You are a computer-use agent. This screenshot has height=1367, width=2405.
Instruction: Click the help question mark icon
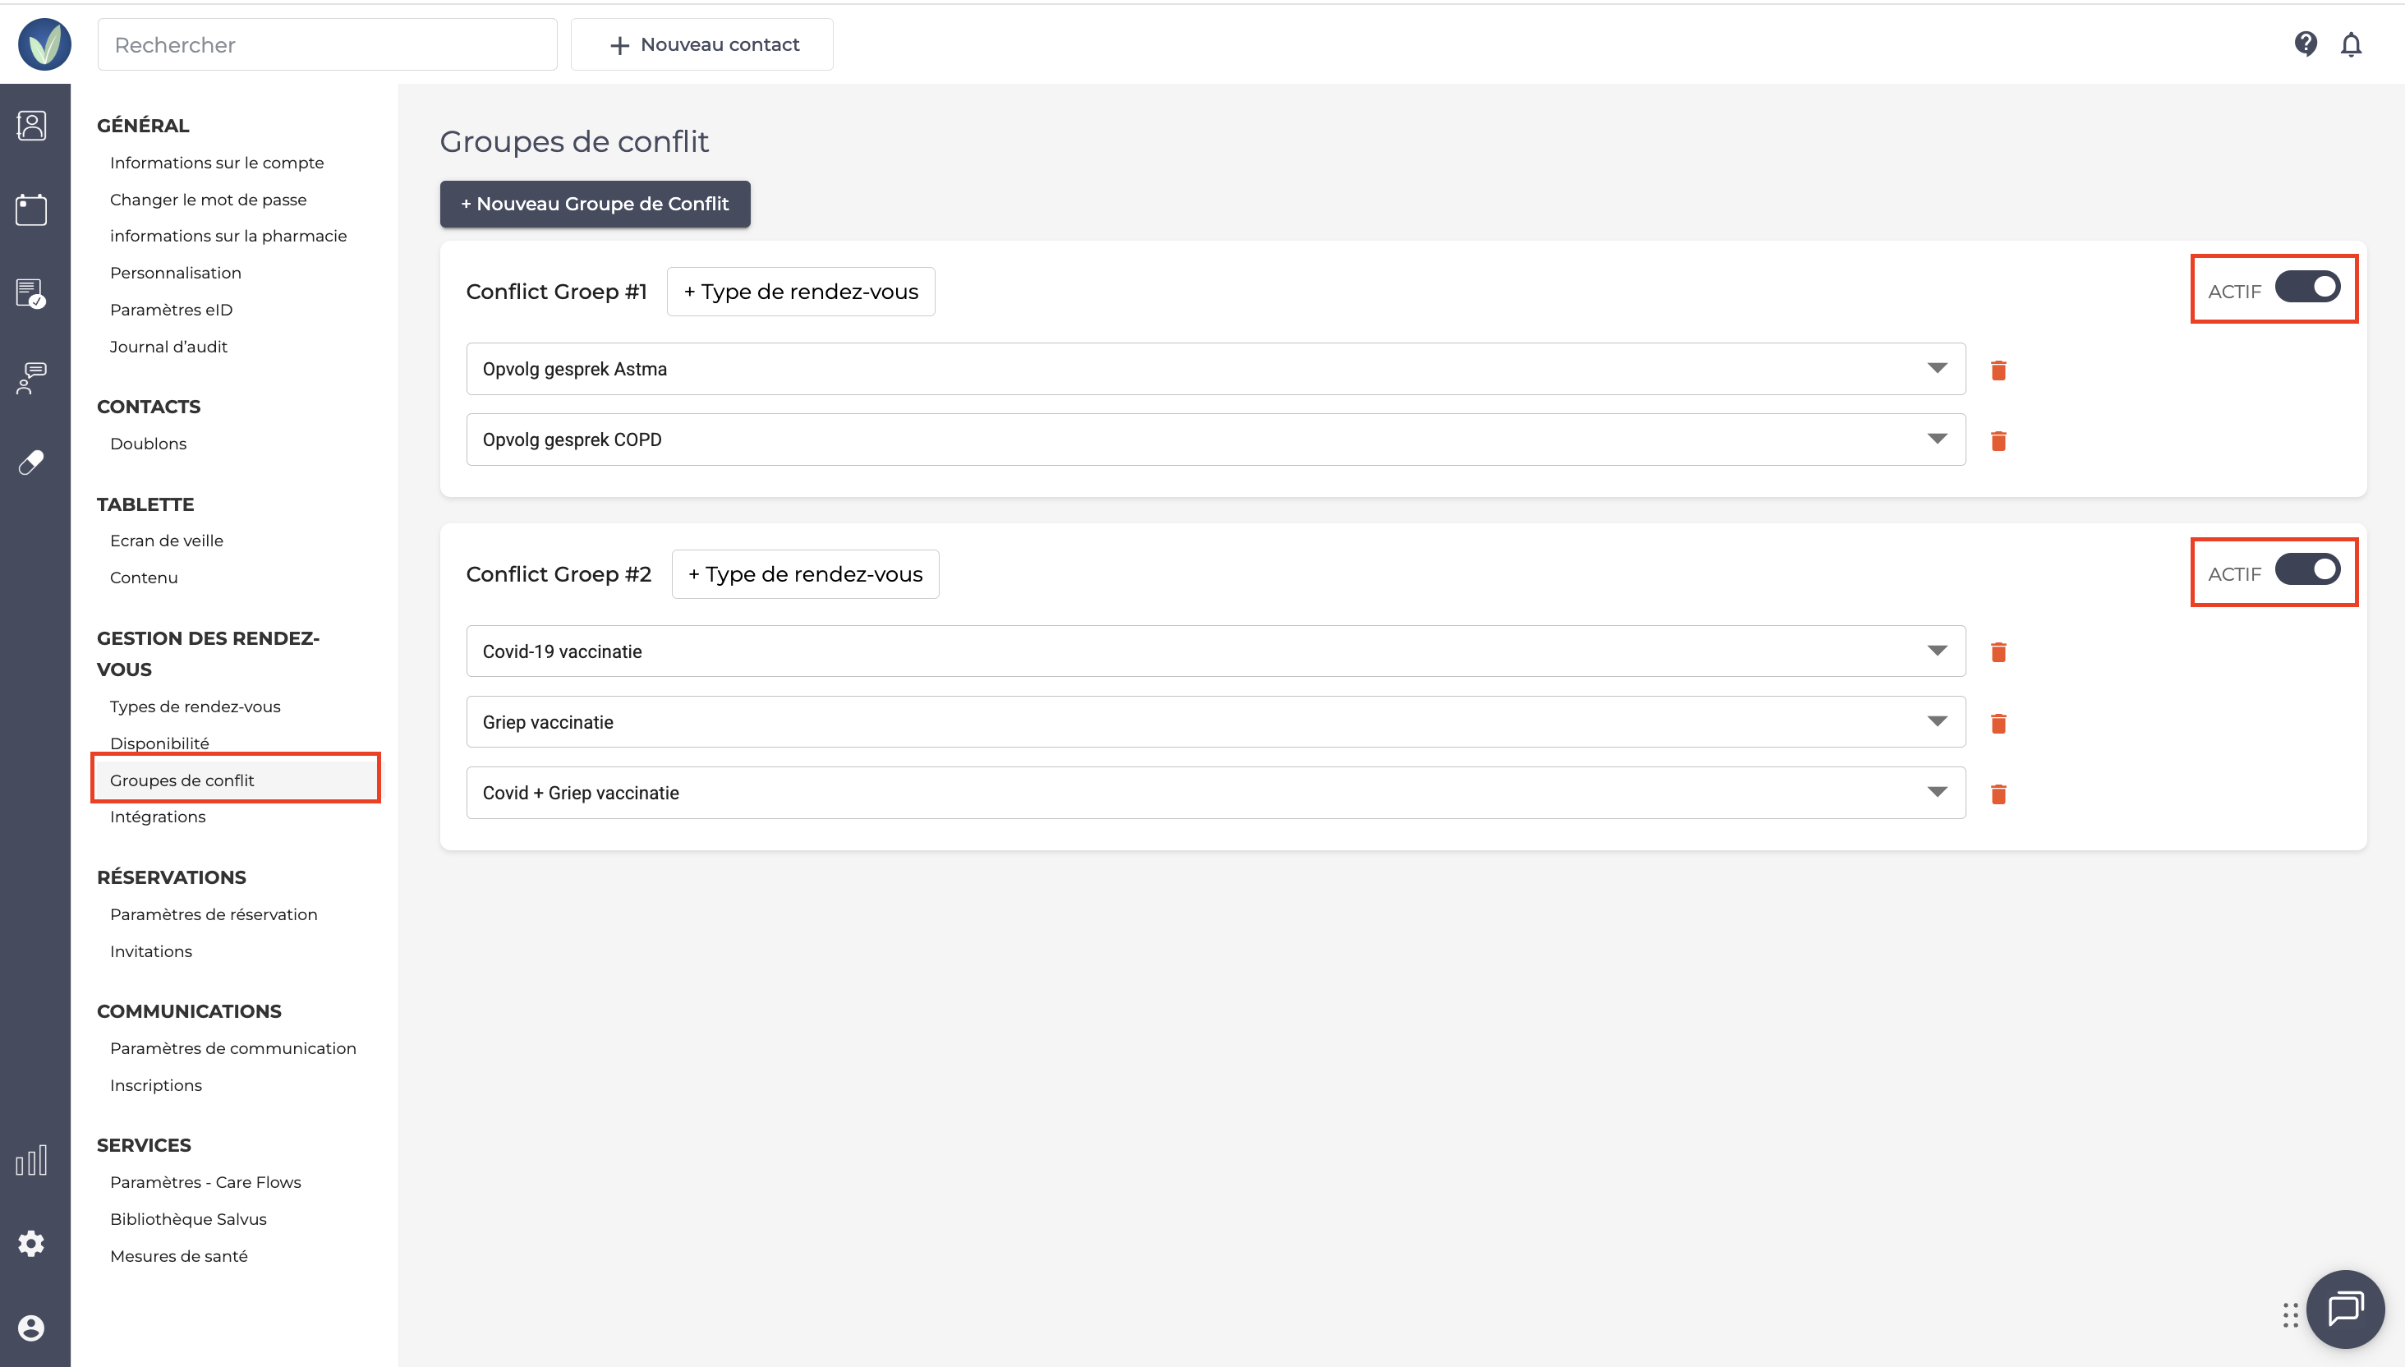pyautogui.click(x=2306, y=44)
